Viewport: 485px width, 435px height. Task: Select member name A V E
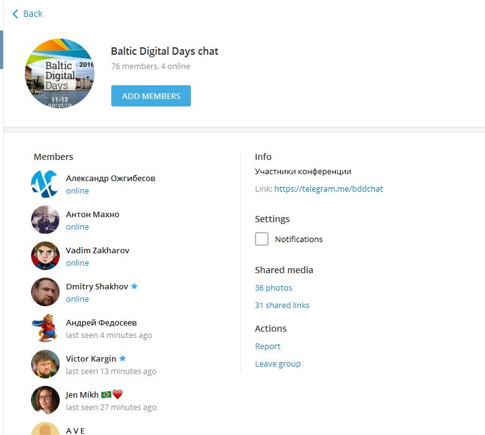pos(75,431)
